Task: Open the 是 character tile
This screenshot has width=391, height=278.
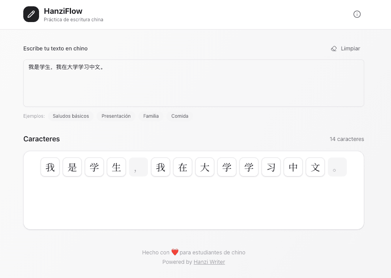Action: coord(72,167)
